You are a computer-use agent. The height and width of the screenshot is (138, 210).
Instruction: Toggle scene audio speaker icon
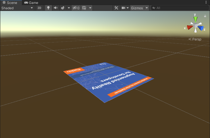pos(56,8)
